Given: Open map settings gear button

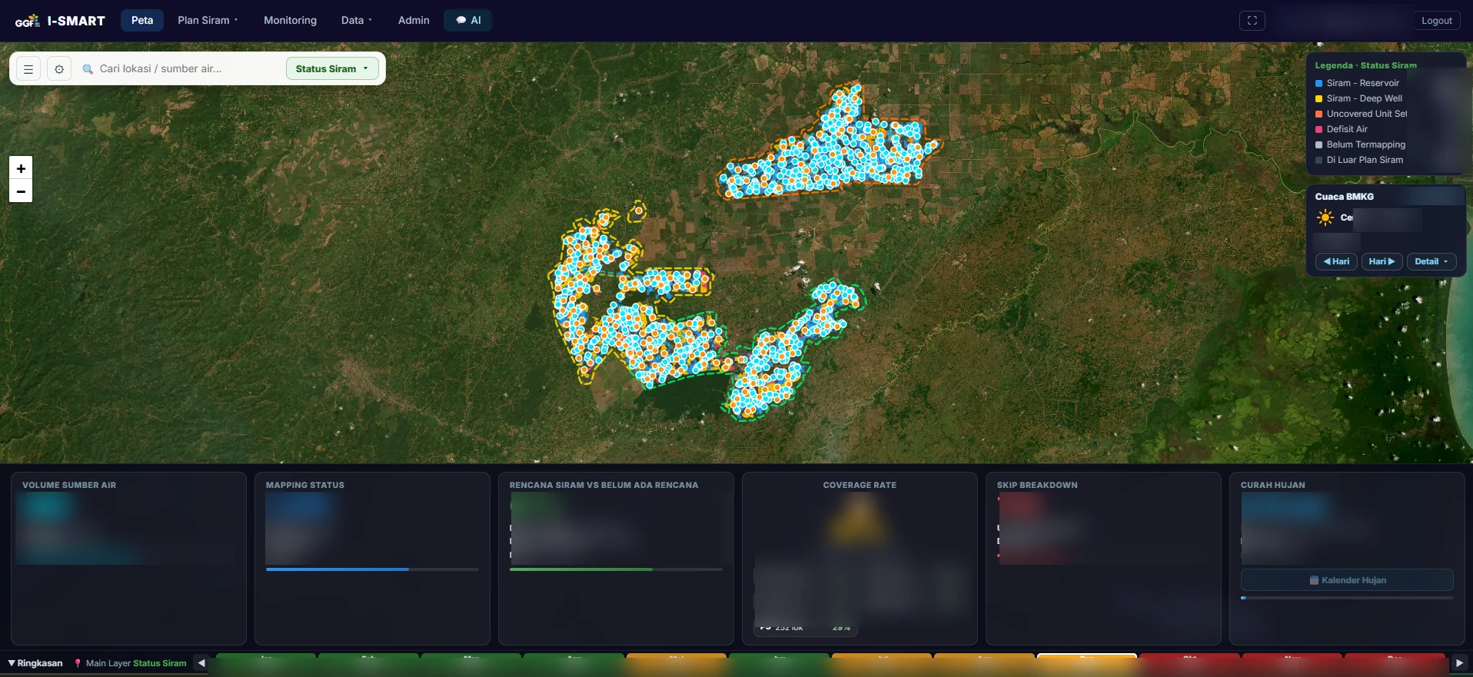Looking at the screenshot, I should pyautogui.click(x=59, y=69).
